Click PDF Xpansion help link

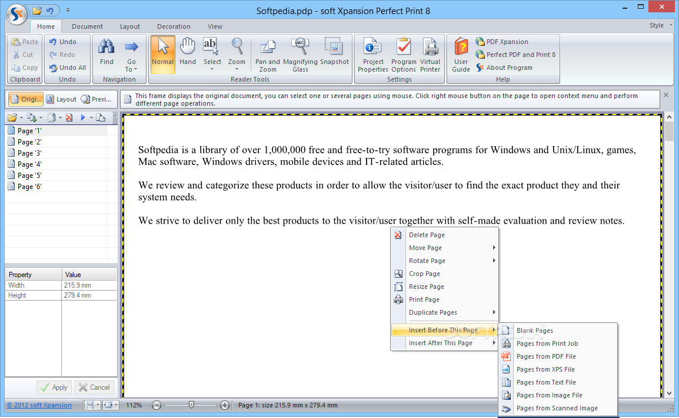coord(502,42)
